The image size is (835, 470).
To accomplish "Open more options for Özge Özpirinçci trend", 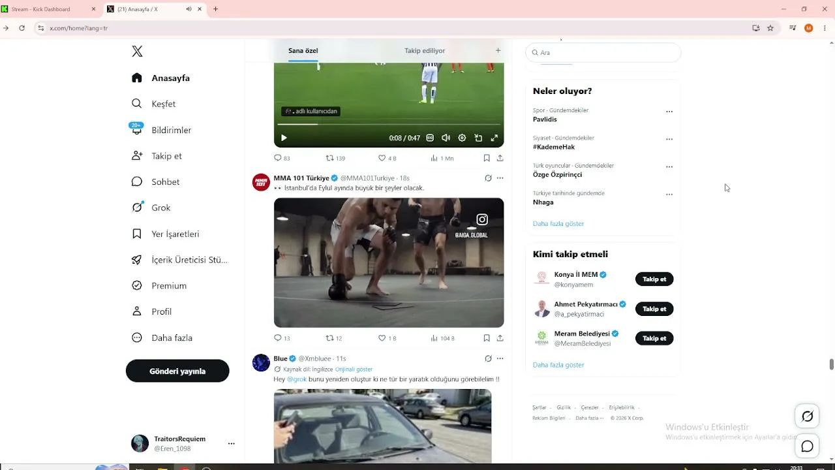I will pyautogui.click(x=669, y=167).
